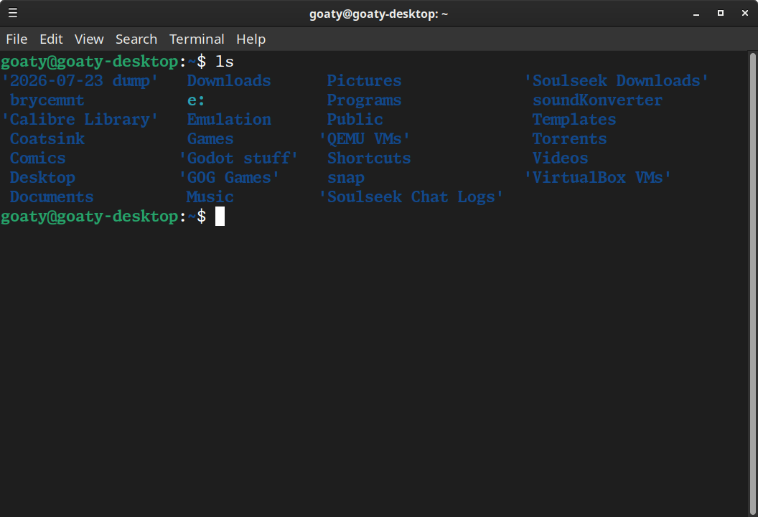Click the '2026-07-23 dump' directory name
Viewport: 758px width, 517px height.
coord(80,80)
